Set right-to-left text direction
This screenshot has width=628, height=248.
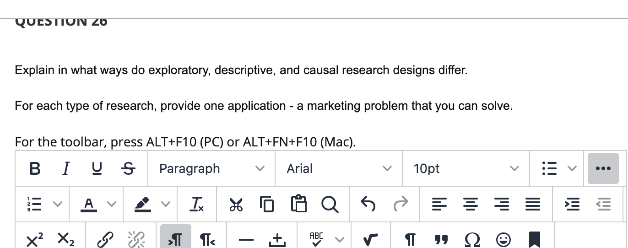click(x=207, y=240)
